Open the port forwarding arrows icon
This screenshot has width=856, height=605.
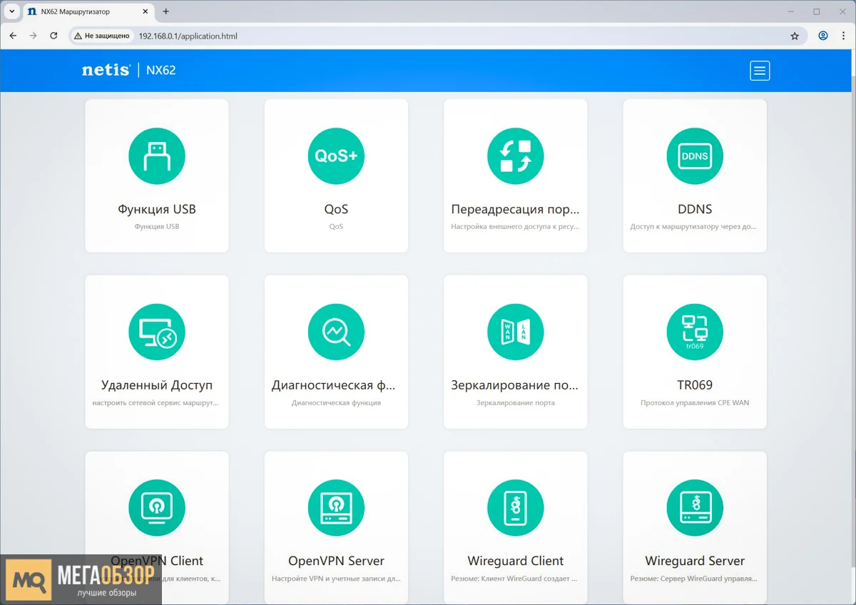click(x=516, y=156)
